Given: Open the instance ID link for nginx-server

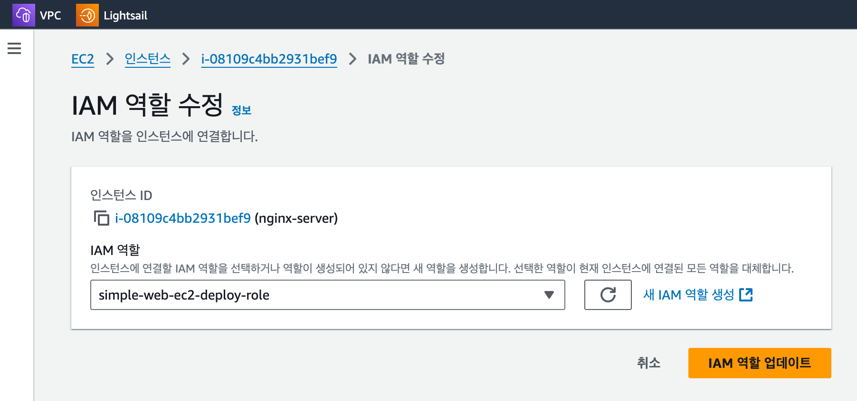Looking at the screenshot, I should tap(183, 219).
